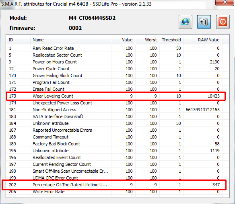
Task: Click the red power exit icon
Action: coord(223,22)
